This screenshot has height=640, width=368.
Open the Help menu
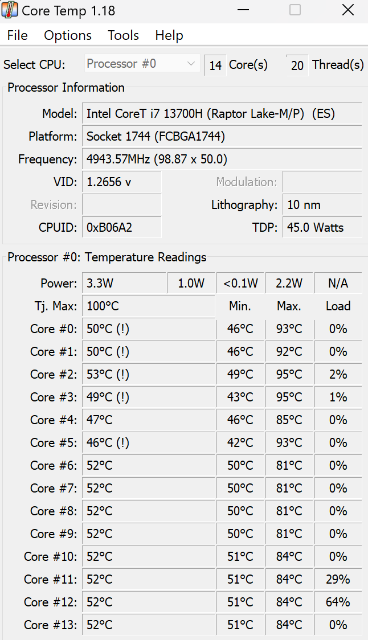point(169,35)
